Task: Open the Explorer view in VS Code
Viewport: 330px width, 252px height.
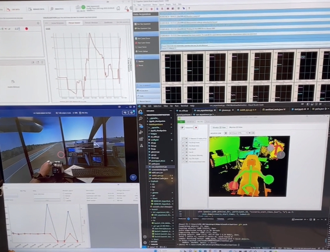Action: coord(140,112)
